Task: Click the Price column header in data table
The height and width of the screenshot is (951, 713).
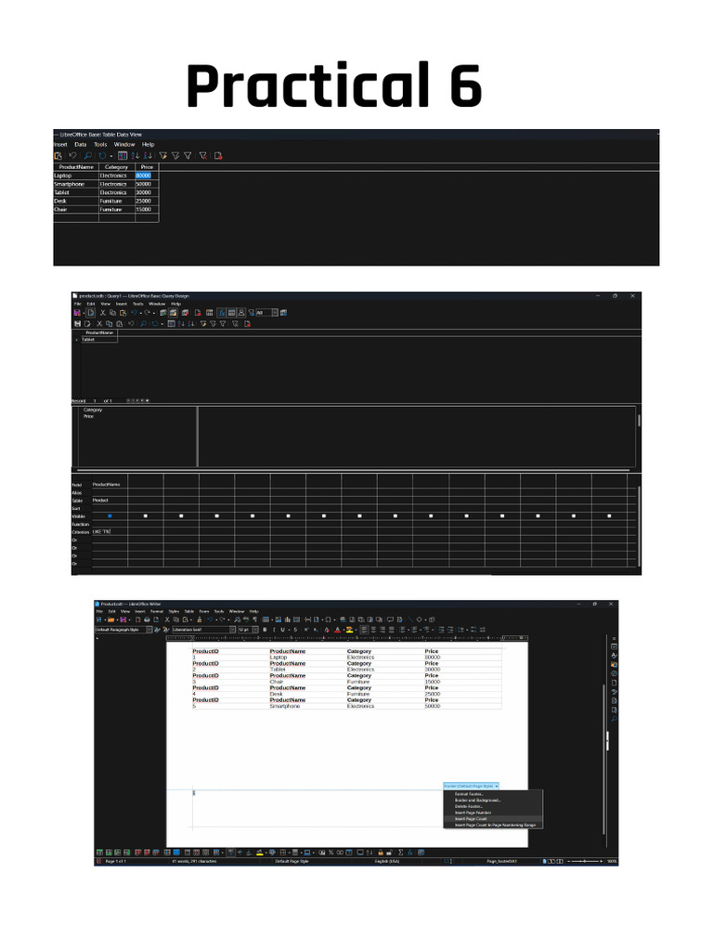Action: [147, 167]
